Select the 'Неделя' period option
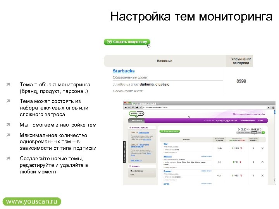Screen dimensions: 279x209 (x=248, y=133)
